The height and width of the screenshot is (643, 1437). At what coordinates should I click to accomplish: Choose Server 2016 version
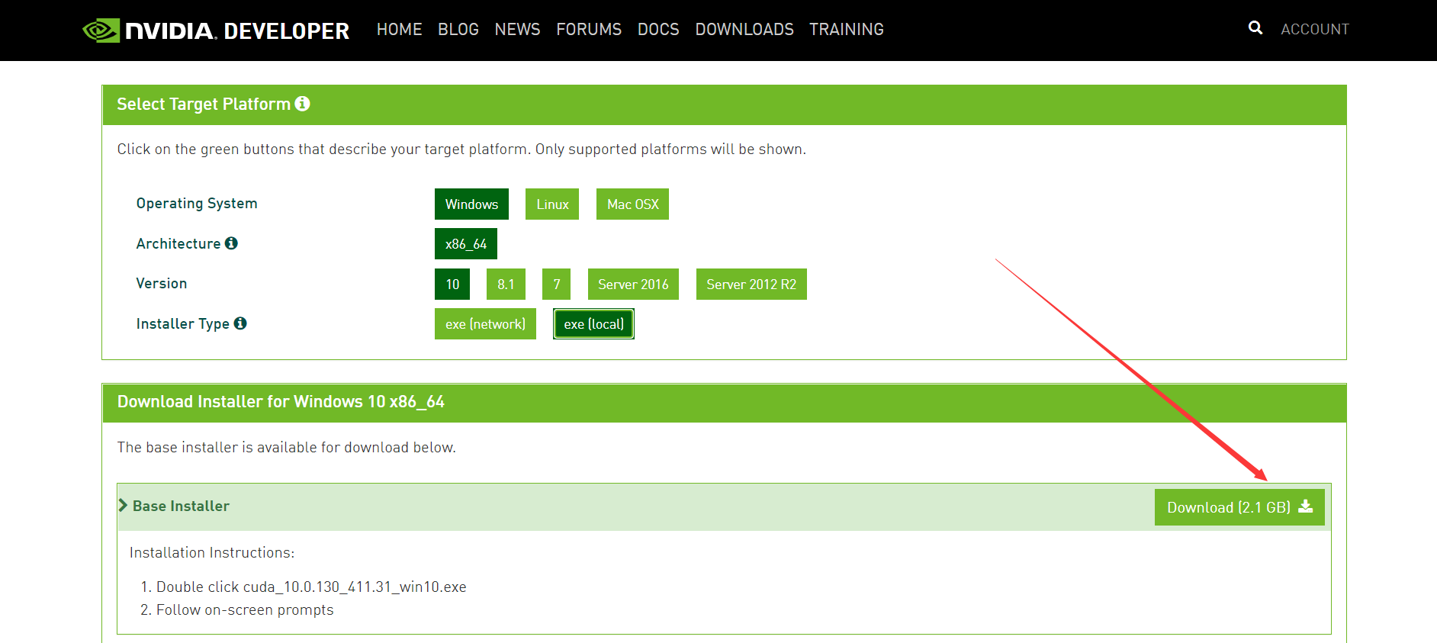pos(633,285)
